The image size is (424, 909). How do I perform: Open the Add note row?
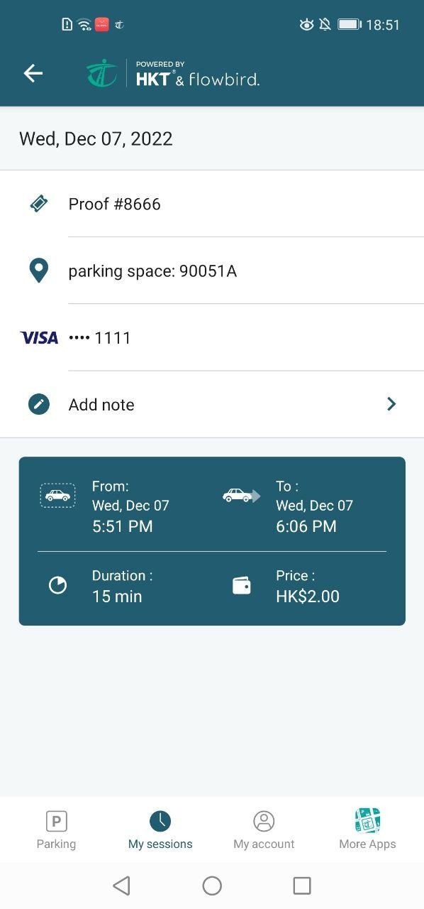click(212, 405)
